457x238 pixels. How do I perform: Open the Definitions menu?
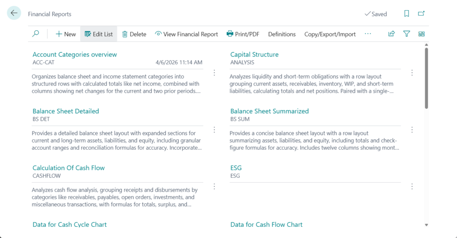coord(282,34)
